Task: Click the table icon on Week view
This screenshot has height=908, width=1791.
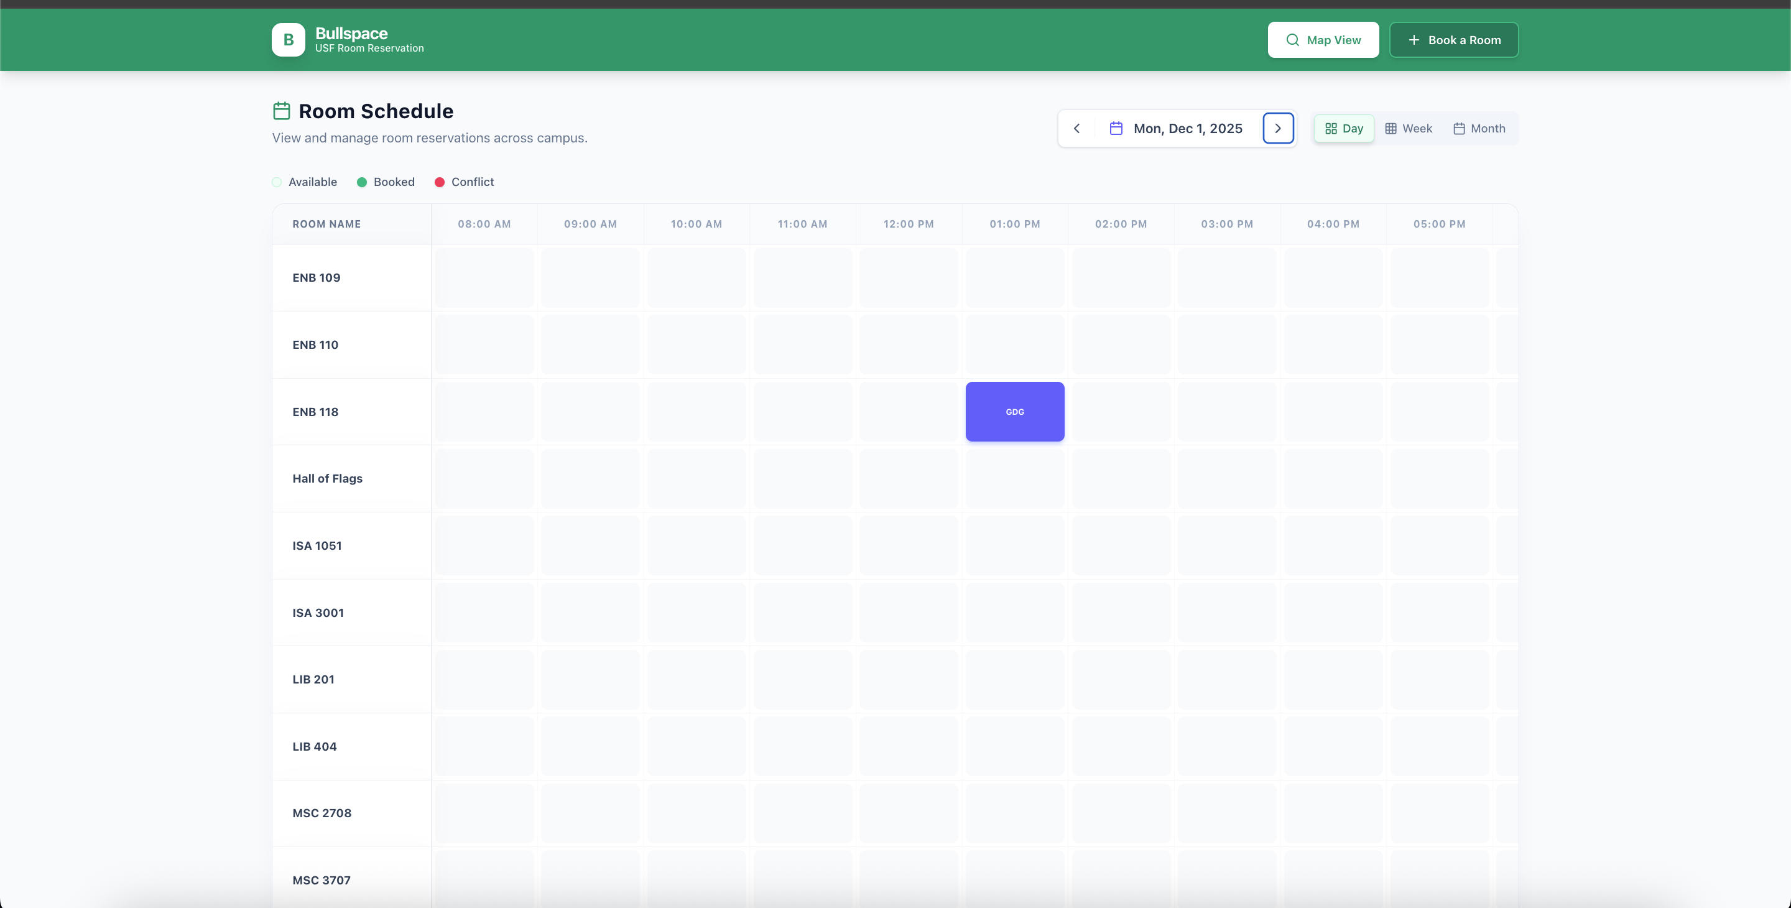Action: pos(1390,129)
